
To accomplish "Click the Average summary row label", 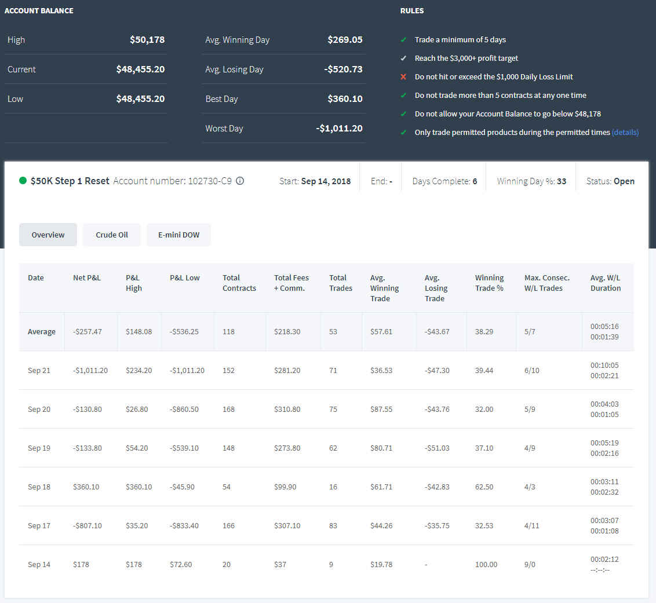I will [x=41, y=331].
